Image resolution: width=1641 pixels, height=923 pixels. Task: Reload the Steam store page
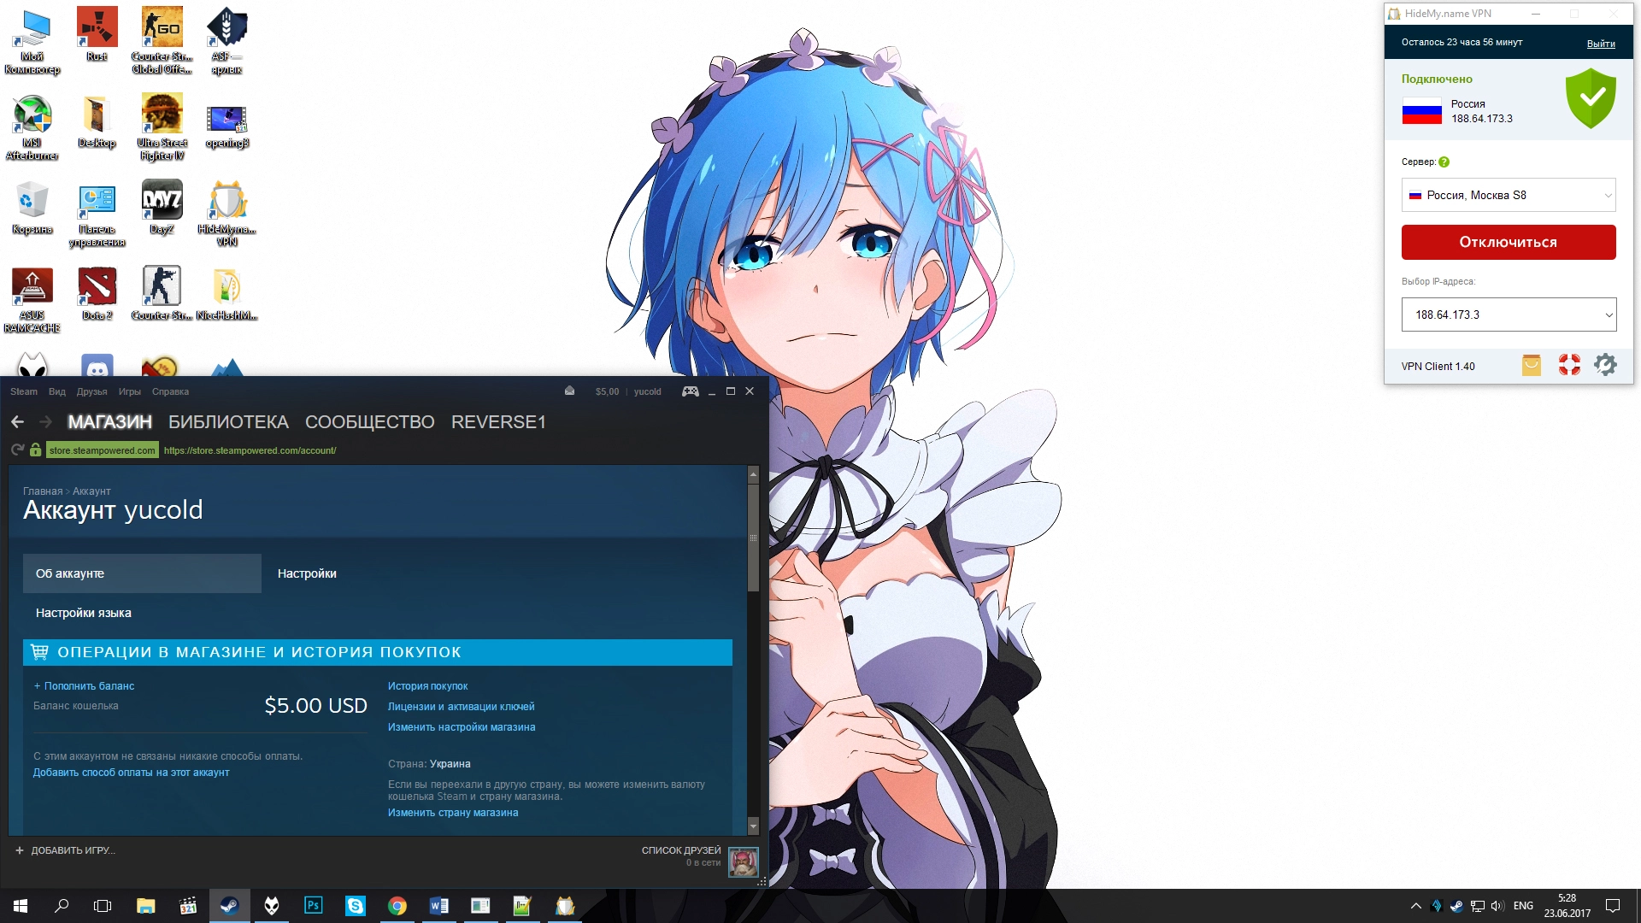click(17, 450)
